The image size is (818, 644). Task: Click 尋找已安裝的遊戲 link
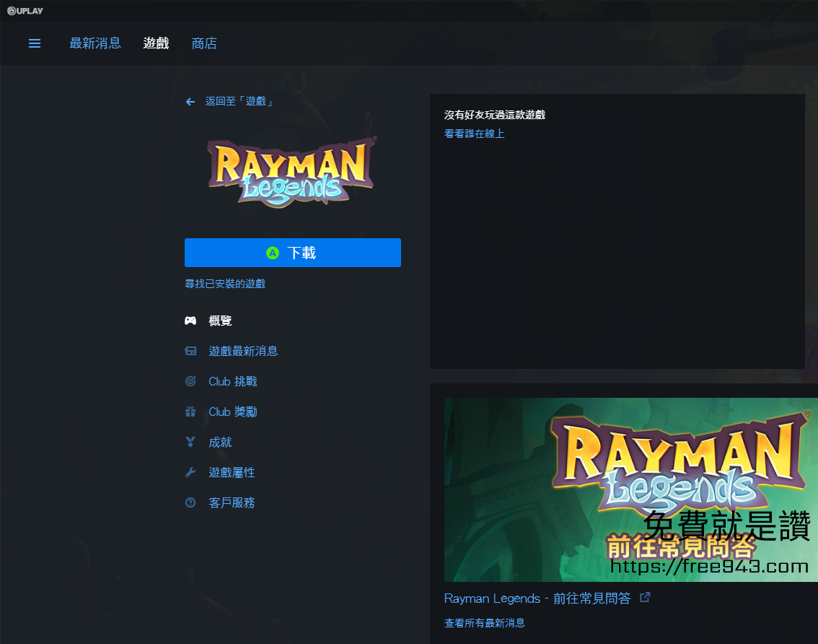coord(225,284)
